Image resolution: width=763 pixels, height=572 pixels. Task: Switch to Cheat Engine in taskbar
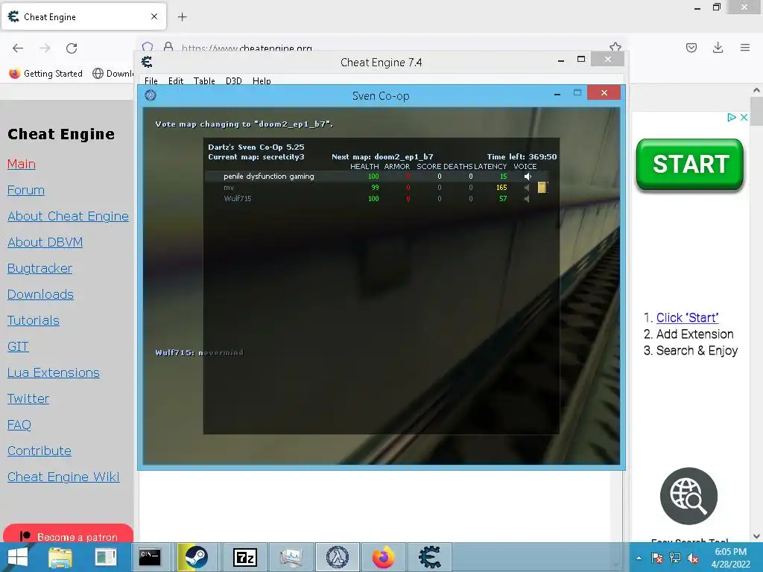point(430,557)
